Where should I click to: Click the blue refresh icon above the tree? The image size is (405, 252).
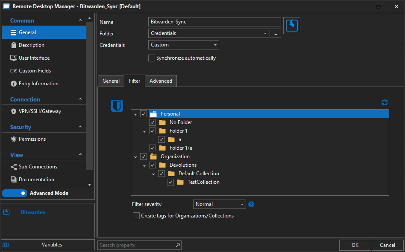click(x=384, y=102)
